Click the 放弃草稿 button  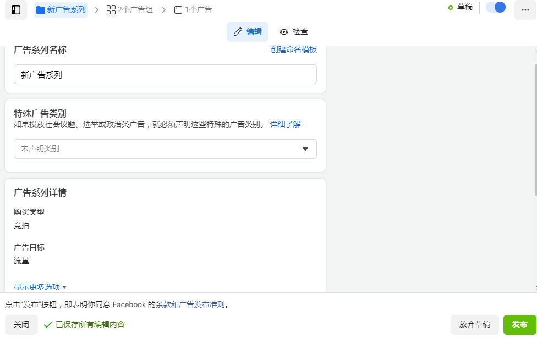(474, 324)
